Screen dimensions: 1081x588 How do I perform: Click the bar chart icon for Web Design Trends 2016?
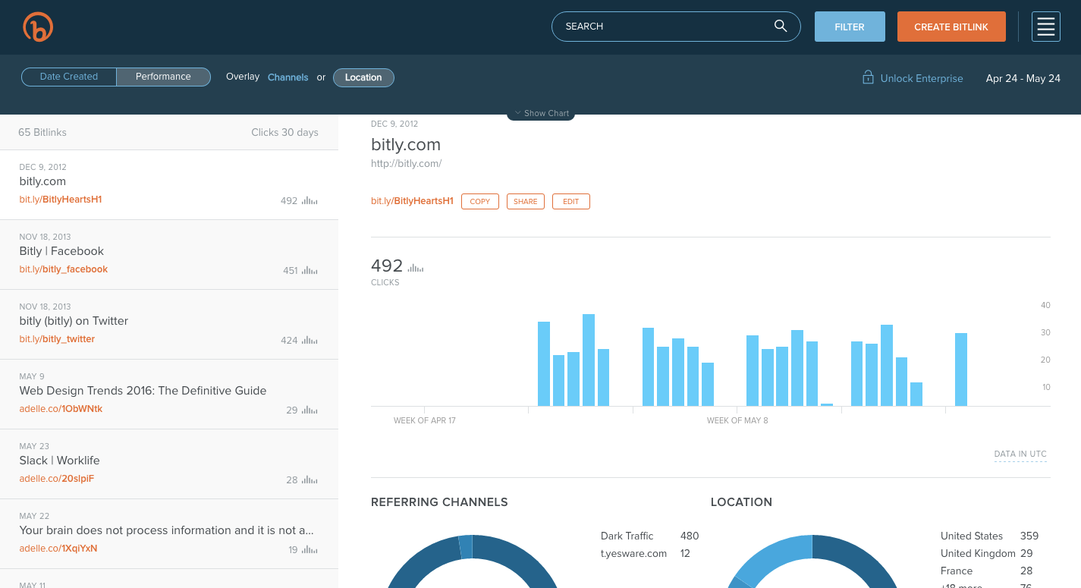click(309, 410)
